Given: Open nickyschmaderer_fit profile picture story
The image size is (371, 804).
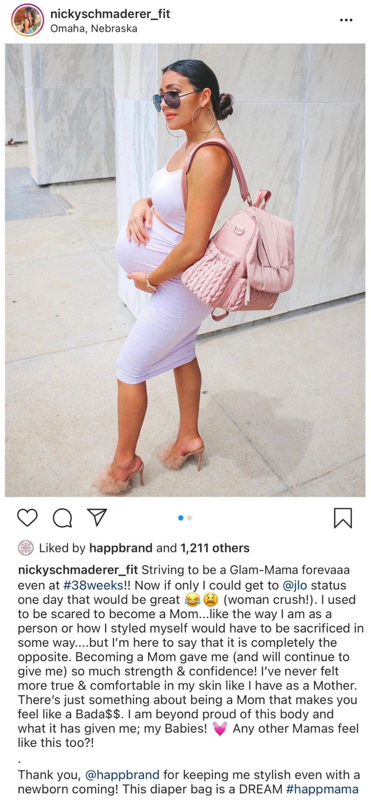Looking at the screenshot, I should pos(27,20).
